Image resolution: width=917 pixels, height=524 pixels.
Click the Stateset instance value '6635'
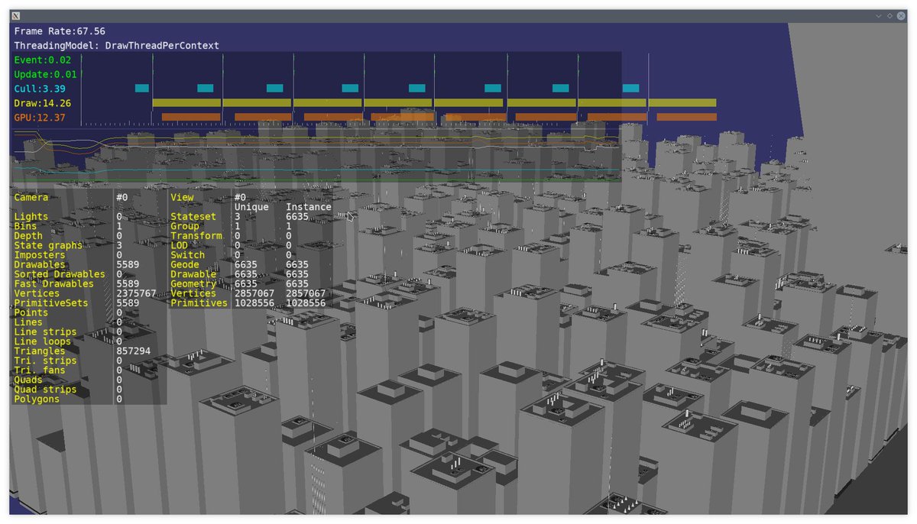point(297,217)
